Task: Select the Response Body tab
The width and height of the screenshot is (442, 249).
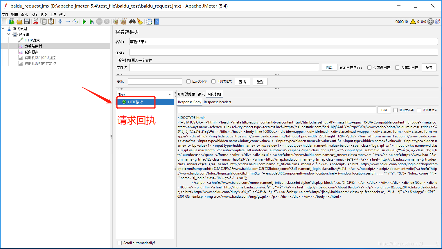Action: point(189,102)
